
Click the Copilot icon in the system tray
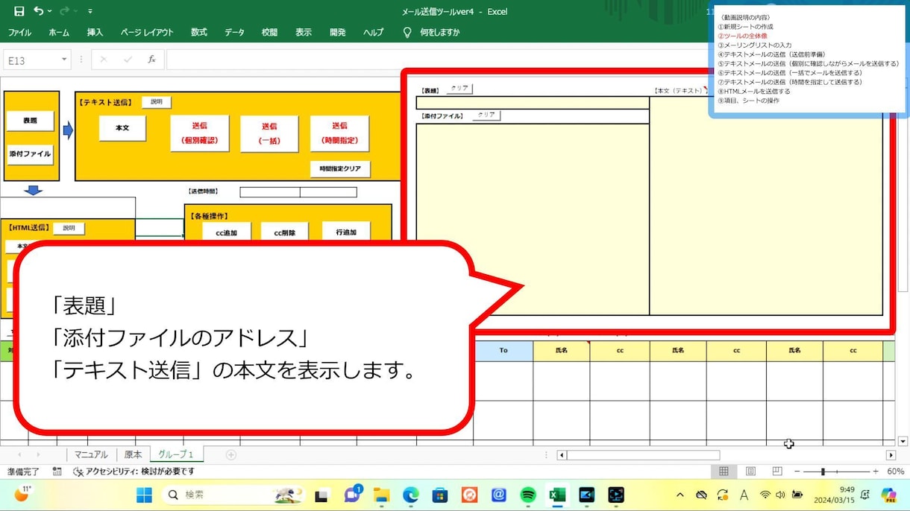[888, 495]
